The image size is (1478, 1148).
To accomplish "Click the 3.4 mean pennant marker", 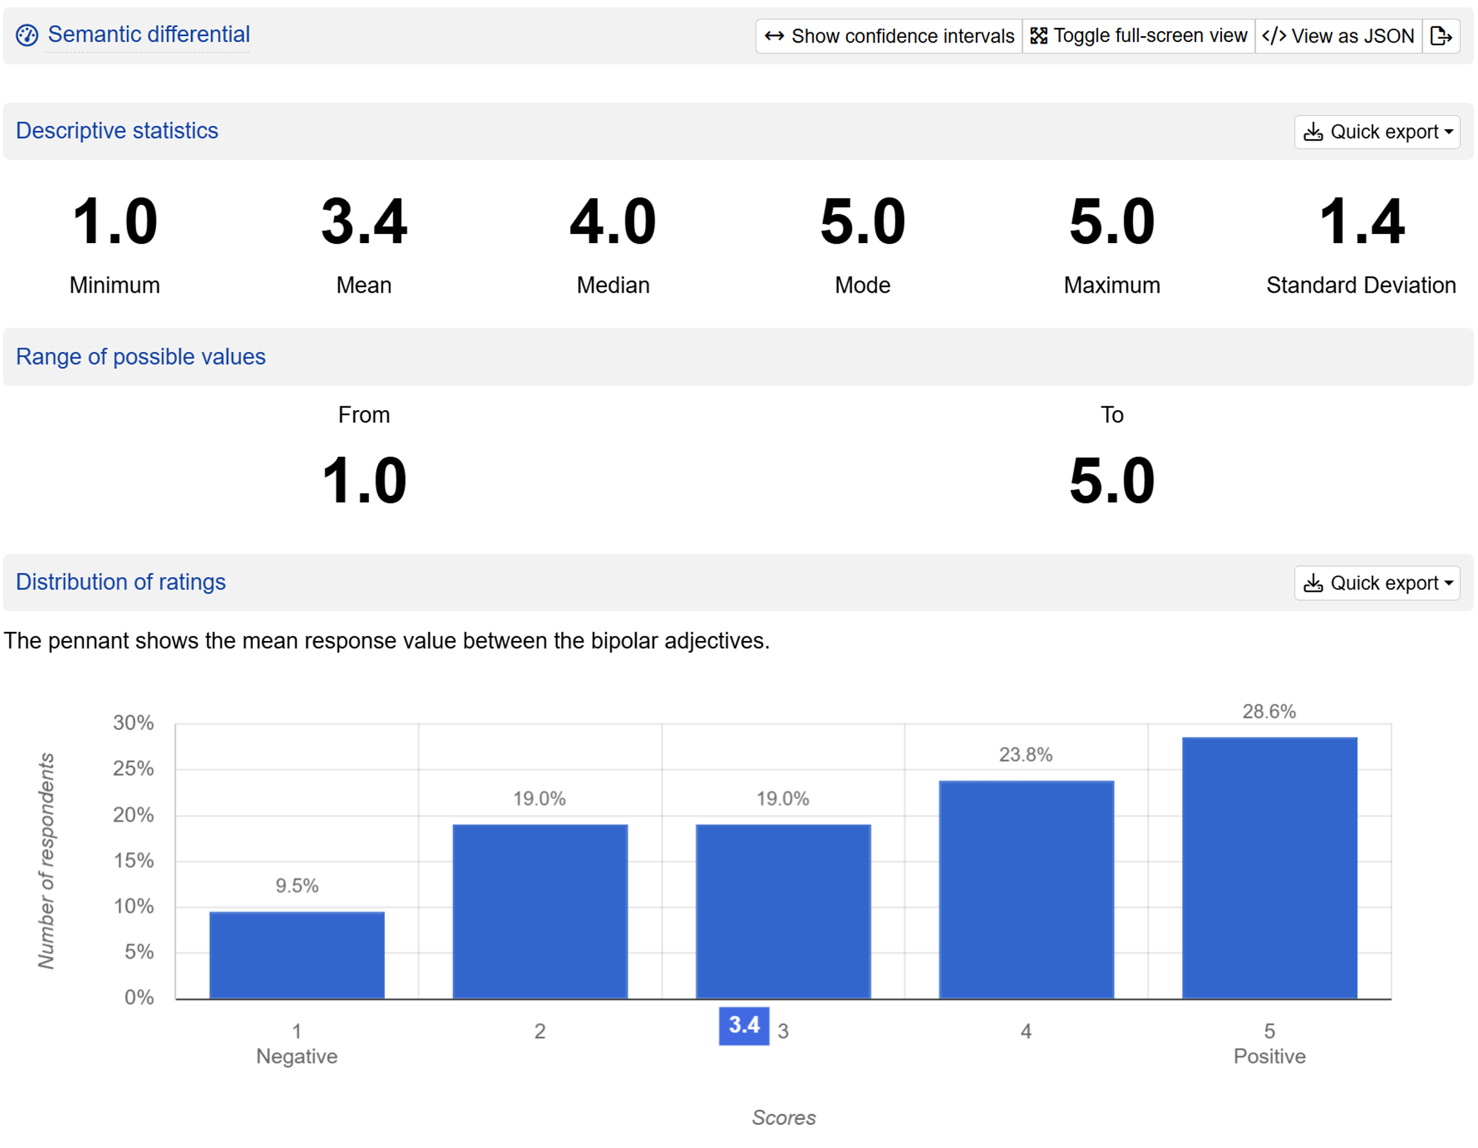I will (x=744, y=1025).
